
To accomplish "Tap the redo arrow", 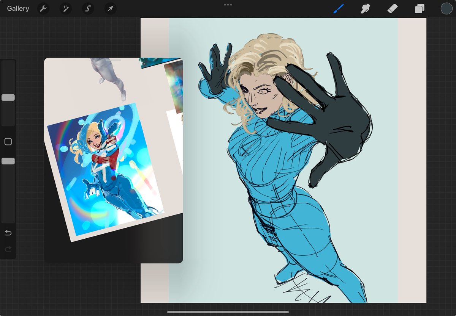I will coord(8,249).
